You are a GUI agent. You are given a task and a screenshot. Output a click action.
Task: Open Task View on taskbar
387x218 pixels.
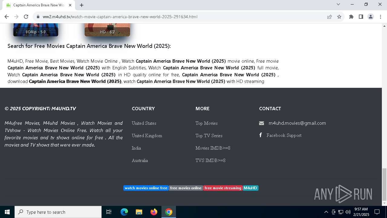pyautogui.click(x=109, y=212)
